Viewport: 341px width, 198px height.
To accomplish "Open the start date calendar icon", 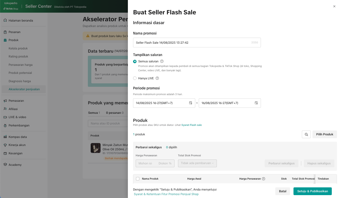I will 190,103.
